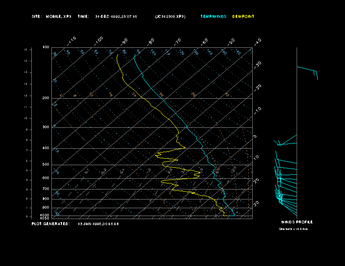Click the 3 km tick on height axis

tap(27, 190)
